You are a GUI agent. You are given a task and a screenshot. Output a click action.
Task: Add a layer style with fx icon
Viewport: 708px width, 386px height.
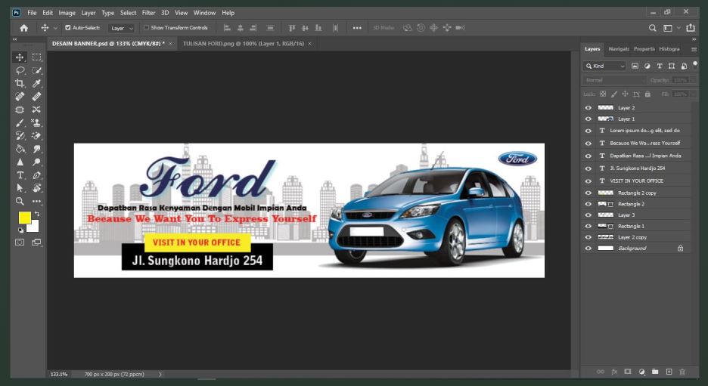click(614, 372)
